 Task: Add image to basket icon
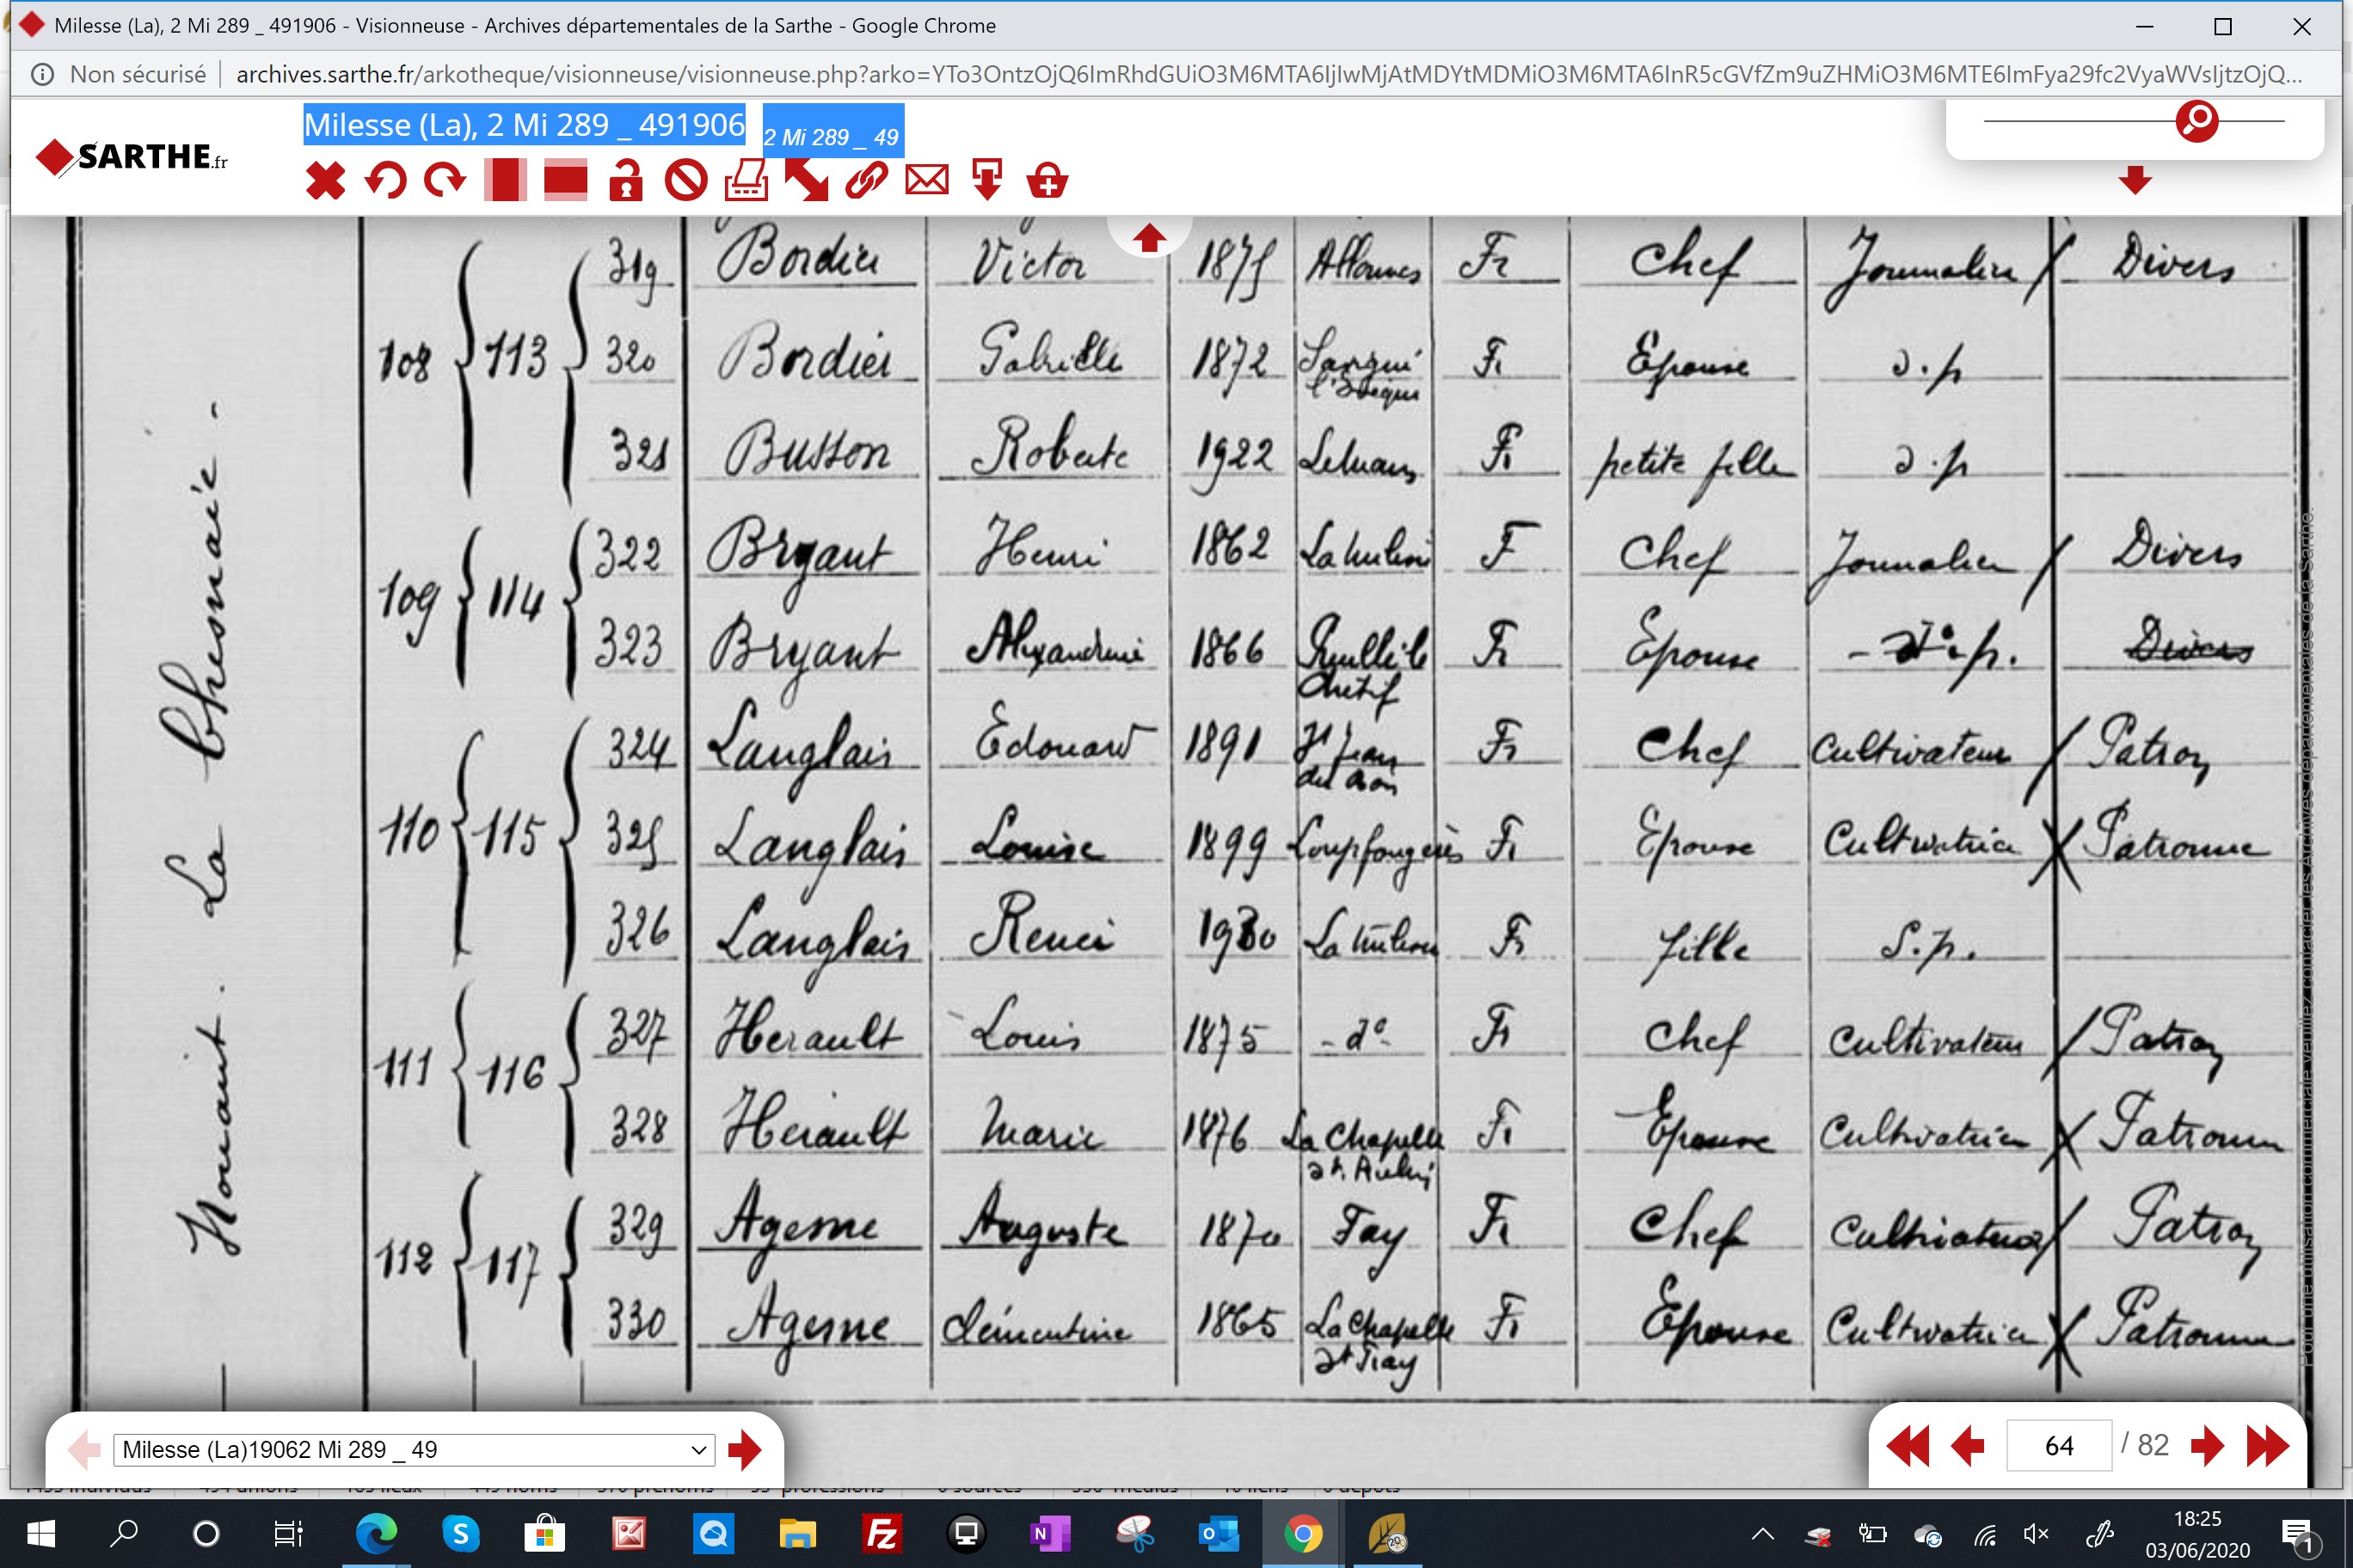(1047, 181)
